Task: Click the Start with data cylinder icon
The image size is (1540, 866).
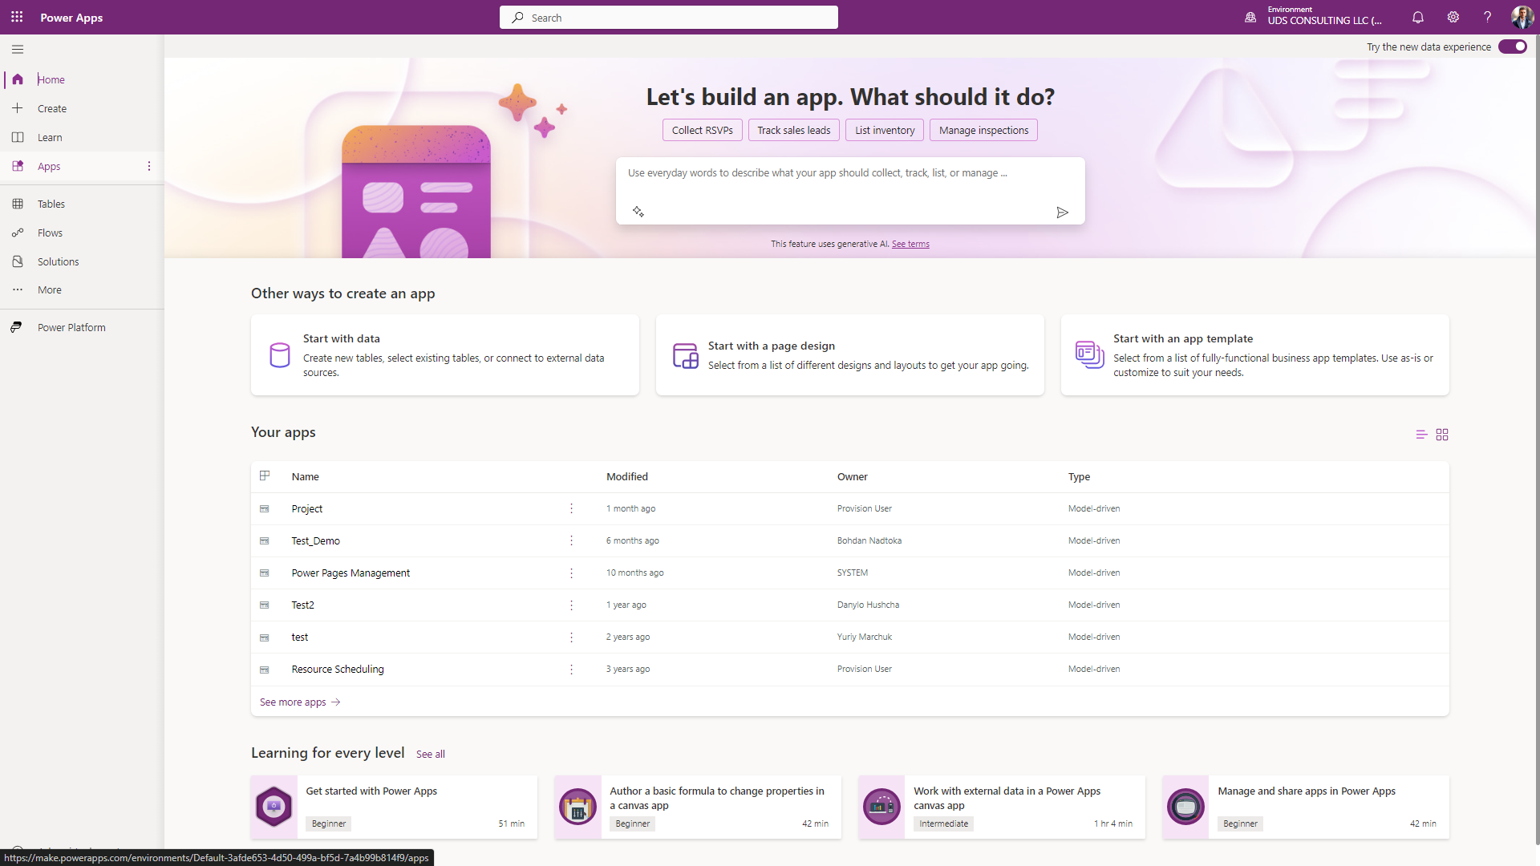Action: click(280, 355)
